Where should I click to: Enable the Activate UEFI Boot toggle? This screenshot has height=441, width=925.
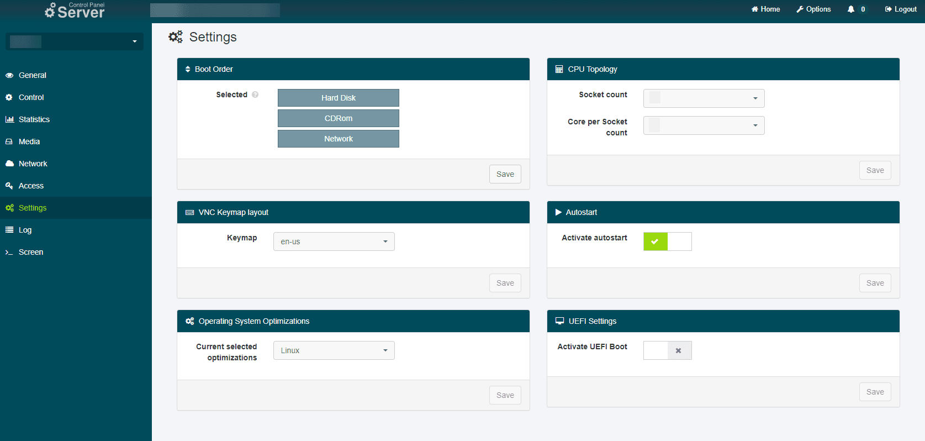[667, 350]
